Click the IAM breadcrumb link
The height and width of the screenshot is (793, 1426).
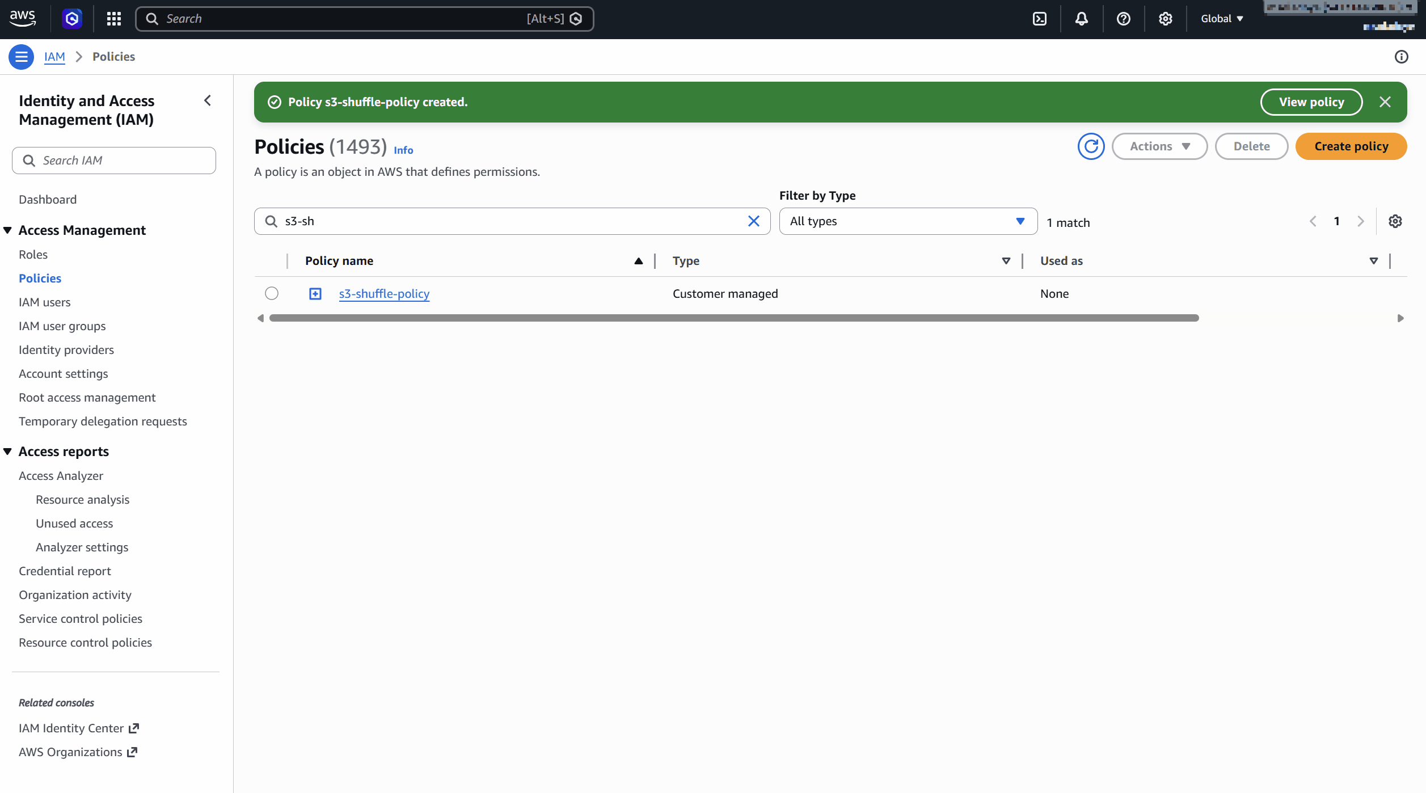coord(55,57)
